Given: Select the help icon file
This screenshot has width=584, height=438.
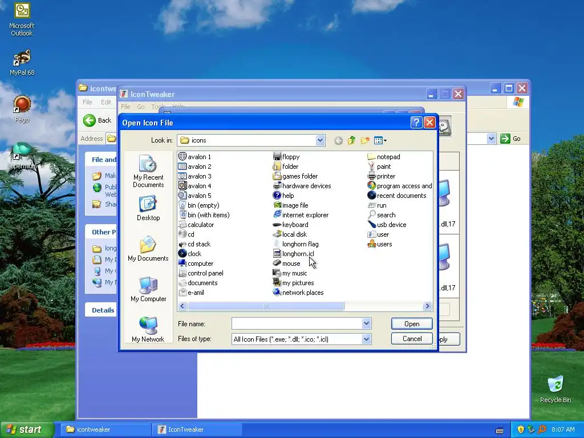Looking at the screenshot, I should [283, 196].
